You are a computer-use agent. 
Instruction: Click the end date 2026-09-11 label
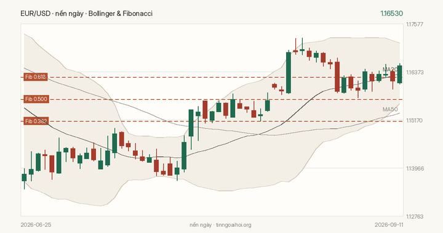389,225
